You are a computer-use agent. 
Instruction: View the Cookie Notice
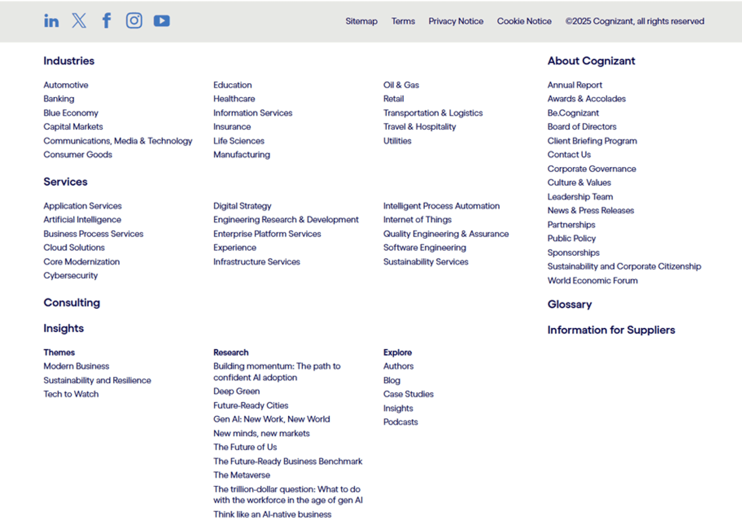(x=524, y=21)
